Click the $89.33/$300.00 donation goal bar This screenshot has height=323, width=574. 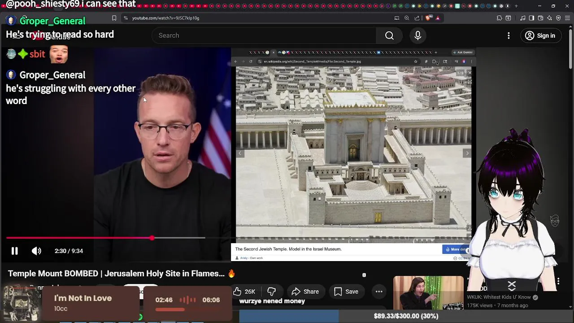click(x=406, y=316)
